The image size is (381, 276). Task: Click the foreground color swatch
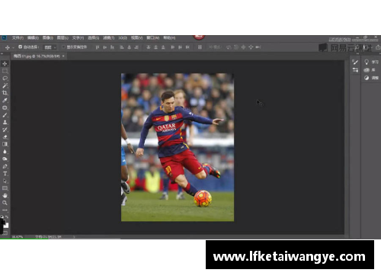(x=2, y=222)
